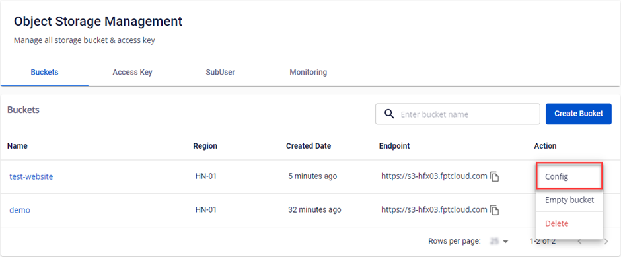This screenshot has width=621, height=257.
Task: Select Delete from the action menu
Action: click(x=569, y=223)
